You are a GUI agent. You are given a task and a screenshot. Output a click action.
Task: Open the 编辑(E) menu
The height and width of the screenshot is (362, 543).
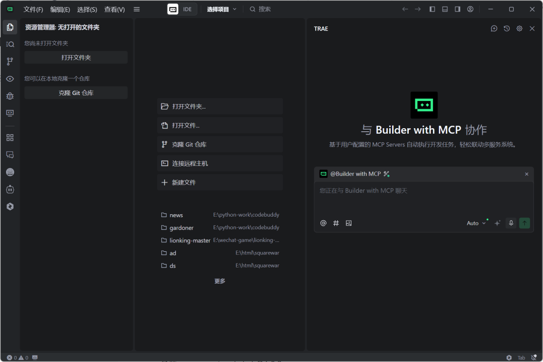pyautogui.click(x=60, y=10)
